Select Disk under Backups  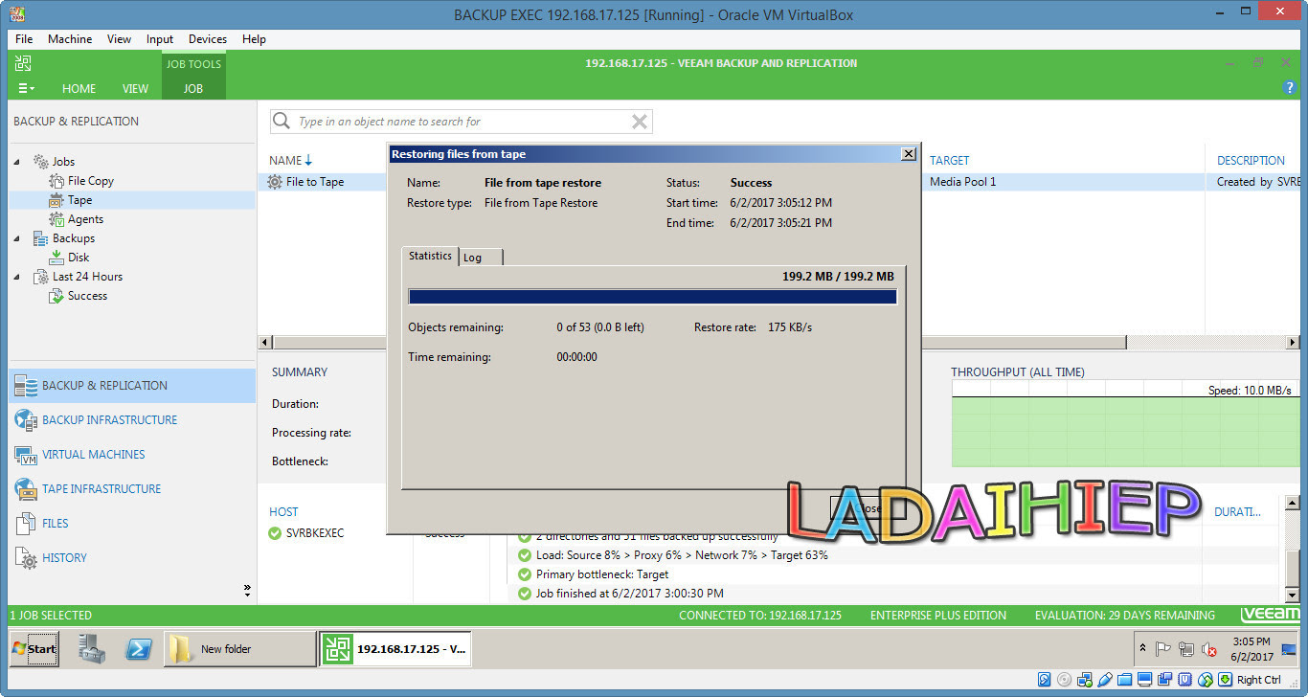click(79, 258)
